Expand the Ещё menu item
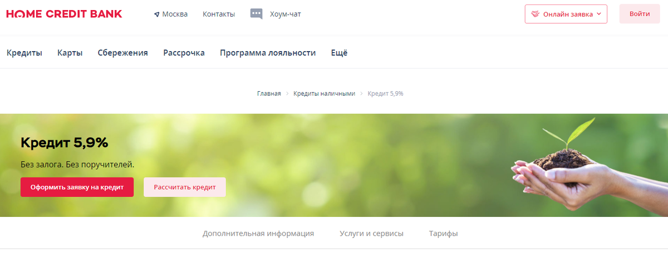This screenshot has width=668, height=258. click(339, 53)
